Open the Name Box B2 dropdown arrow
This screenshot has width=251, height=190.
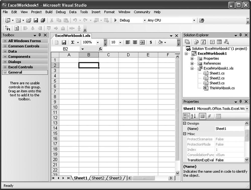(x=82, y=49)
